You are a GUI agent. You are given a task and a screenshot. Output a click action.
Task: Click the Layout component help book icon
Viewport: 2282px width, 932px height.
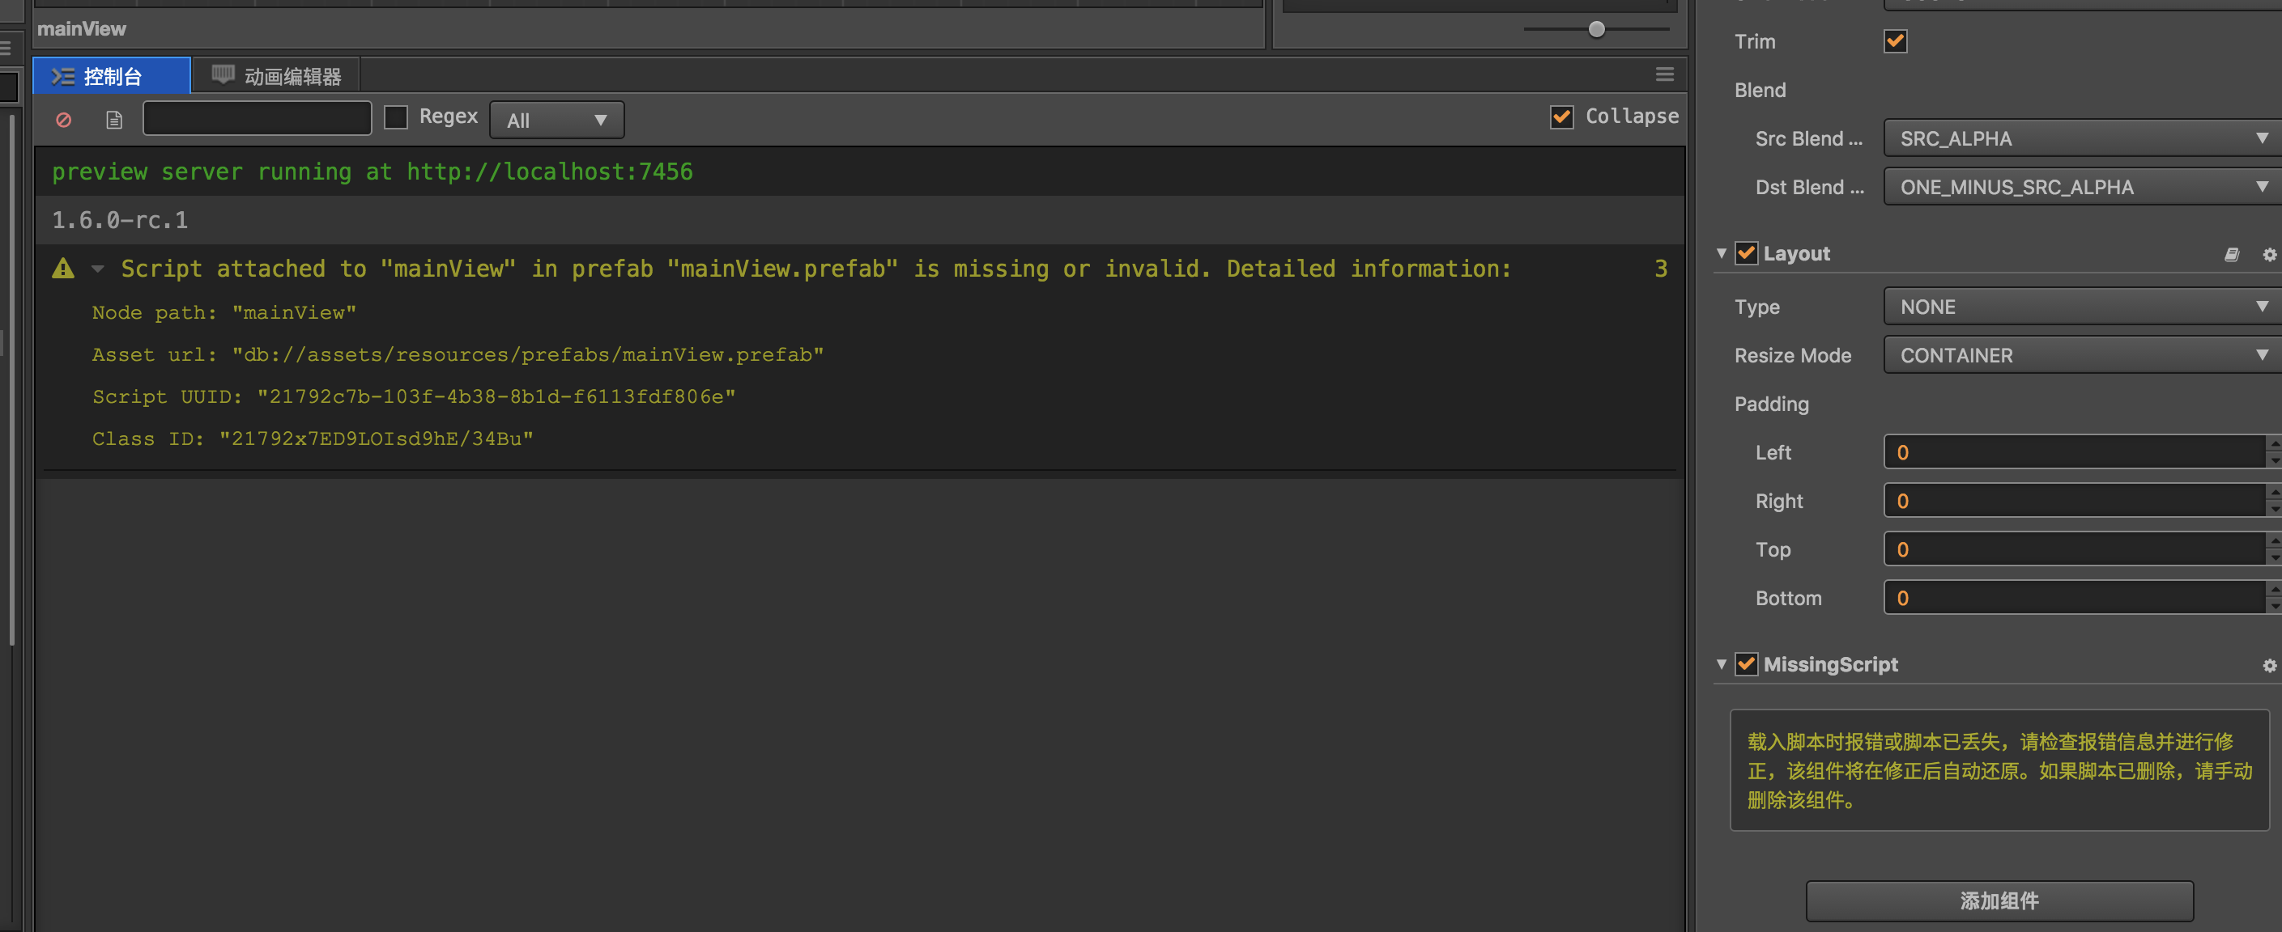click(2231, 255)
